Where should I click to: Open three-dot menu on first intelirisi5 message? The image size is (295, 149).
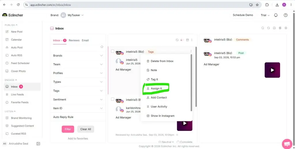191,51
